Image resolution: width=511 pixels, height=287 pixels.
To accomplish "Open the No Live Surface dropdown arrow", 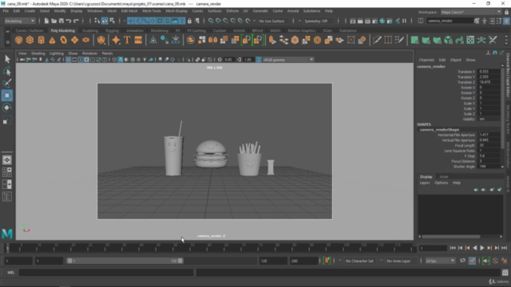I will (254, 21).
